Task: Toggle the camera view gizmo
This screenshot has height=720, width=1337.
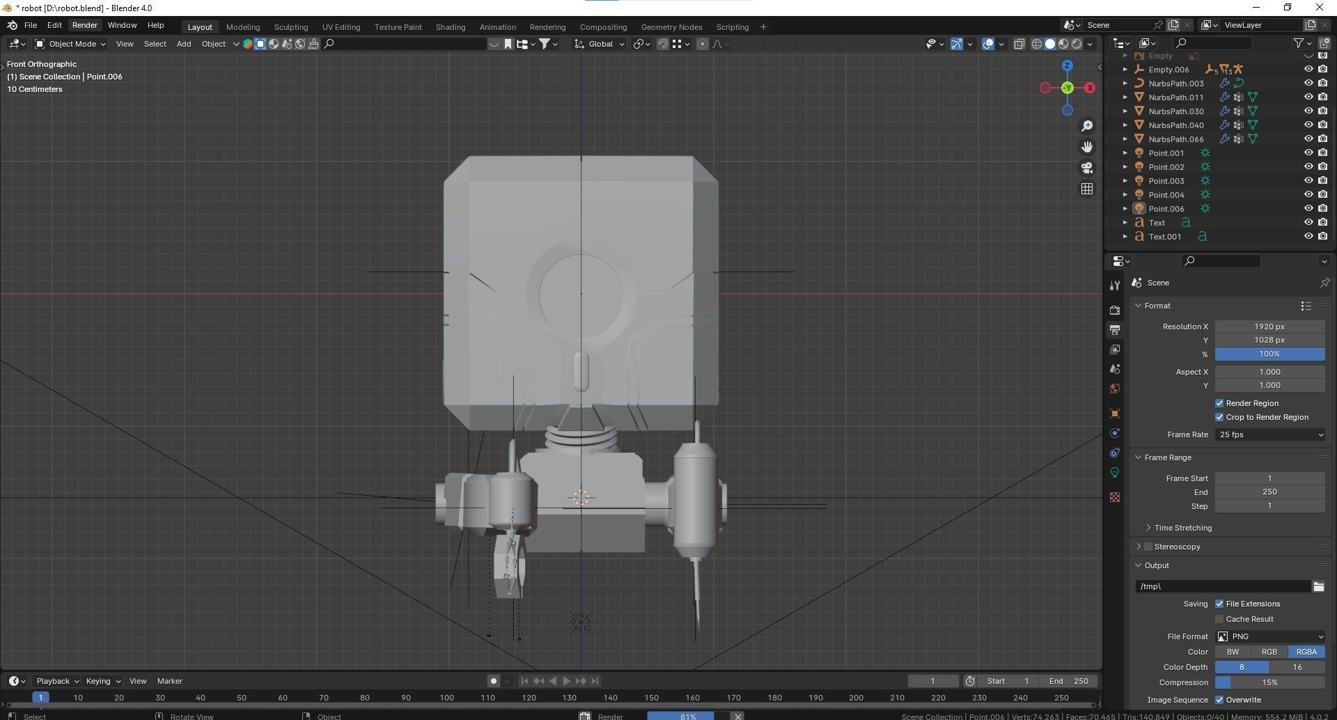Action: pos(1087,168)
